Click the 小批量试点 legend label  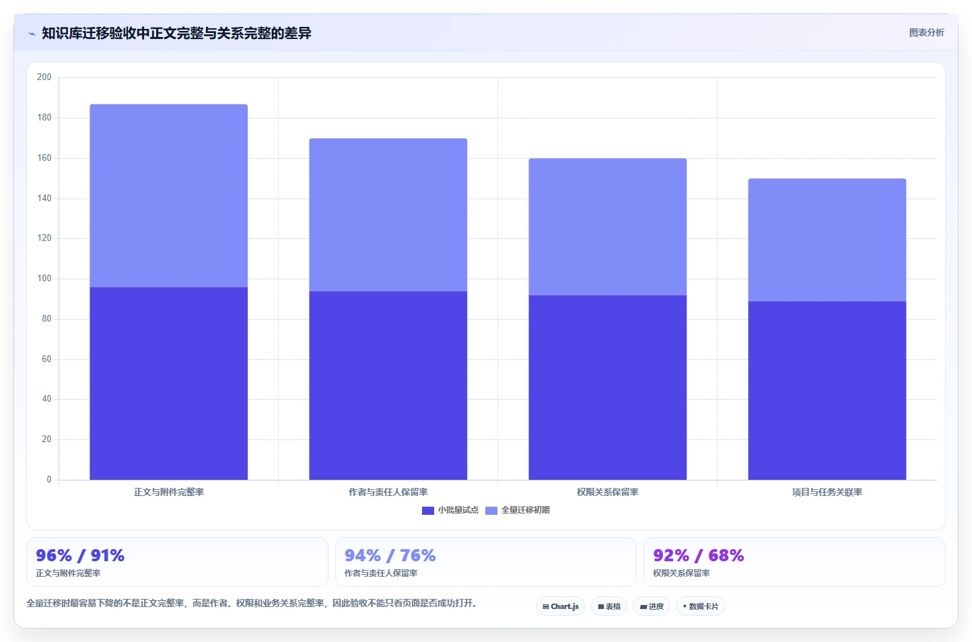click(458, 510)
